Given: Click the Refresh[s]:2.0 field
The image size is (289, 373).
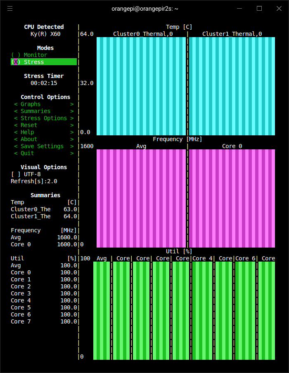Looking at the screenshot, I should 34,181.
